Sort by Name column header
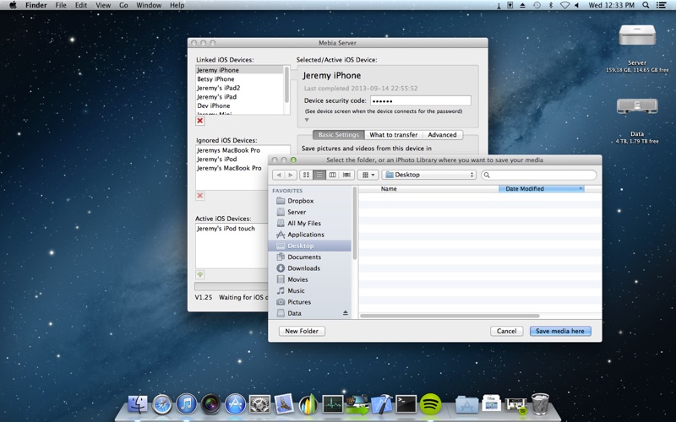The image size is (676, 422). 428,188
